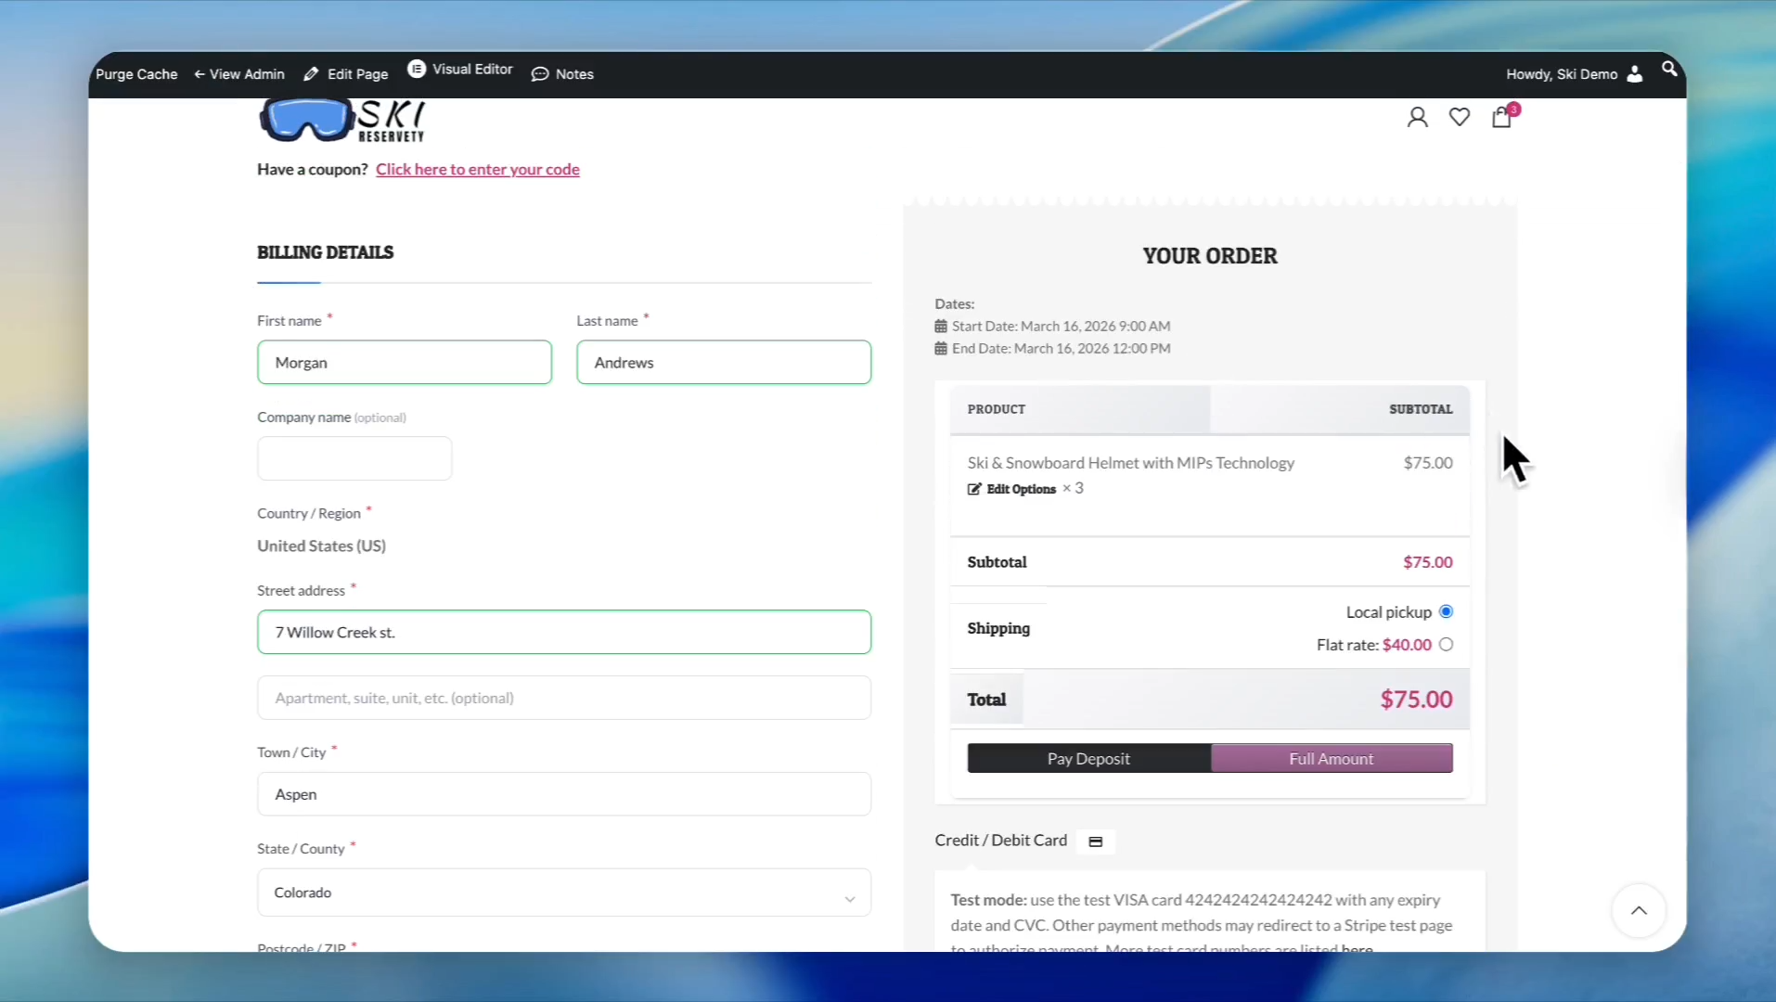Click the Howdy Ski Demo avatar
Image resolution: width=1776 pixels, height=1002 pixels.
(x=1634, y=74)
